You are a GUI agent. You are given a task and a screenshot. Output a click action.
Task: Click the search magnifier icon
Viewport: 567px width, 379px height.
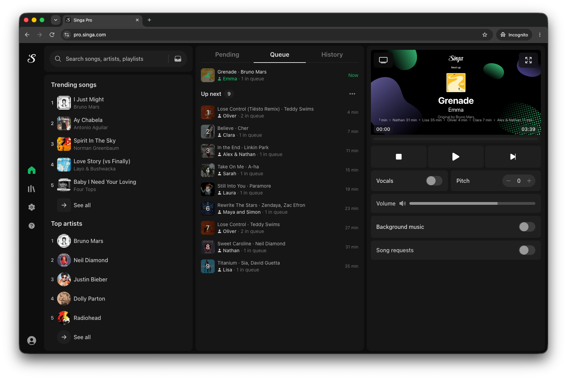(x=58, y=59)
